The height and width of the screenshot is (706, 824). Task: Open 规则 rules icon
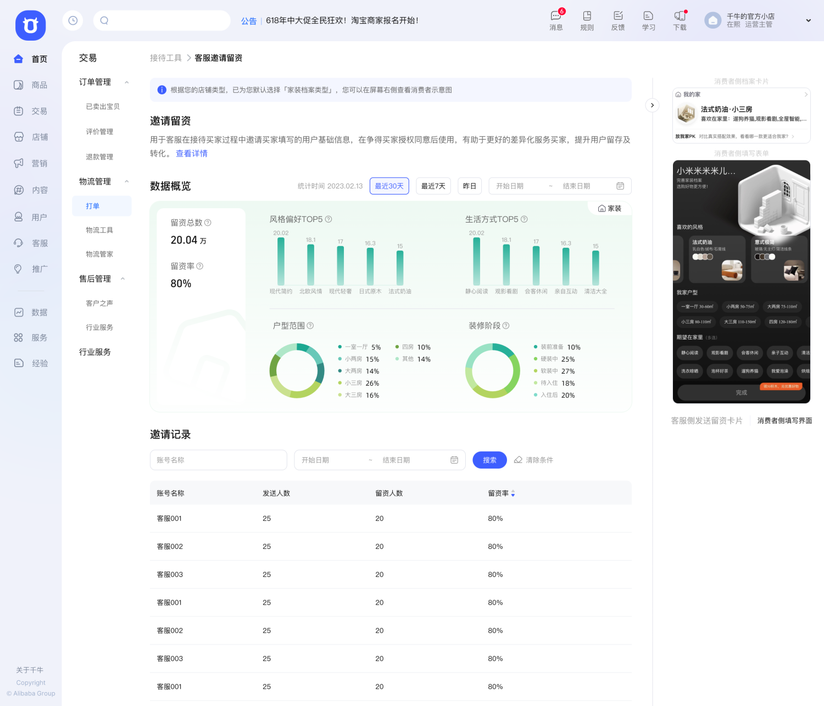(x=587, y=20)
